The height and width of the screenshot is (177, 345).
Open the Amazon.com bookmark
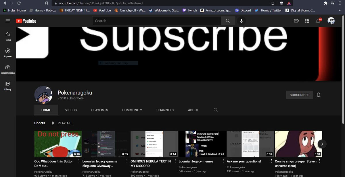click(x=216, y=10)
